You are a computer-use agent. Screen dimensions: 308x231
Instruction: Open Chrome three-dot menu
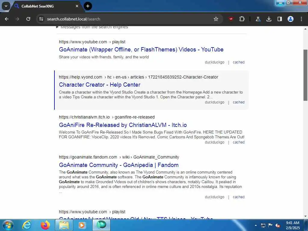click(301, 19)
